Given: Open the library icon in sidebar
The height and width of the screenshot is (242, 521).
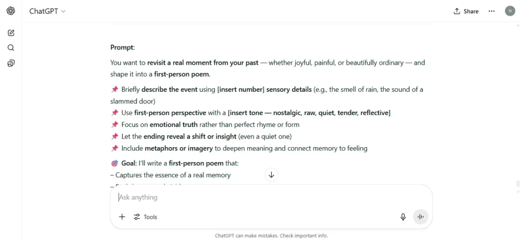Looking at the screenshot, I should point(11,63).
